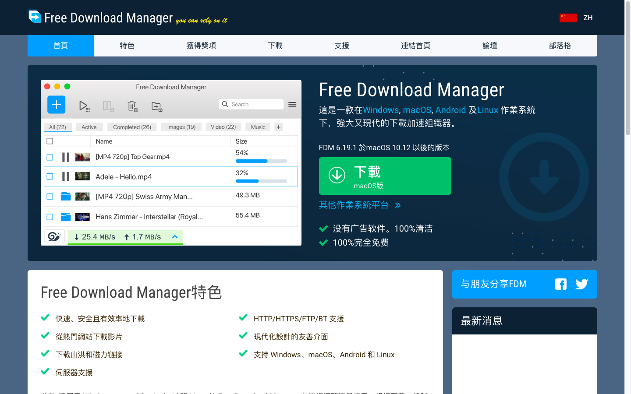The image size is (631, 394).
Task: Click the snail speed limit icon
Action: click(54, 236)
